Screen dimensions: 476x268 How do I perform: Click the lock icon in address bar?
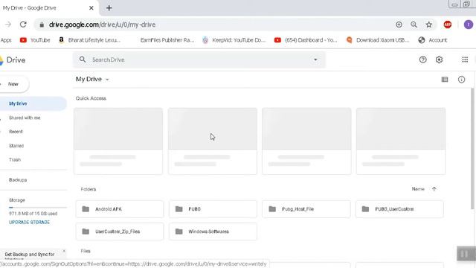tap(42, 25)
